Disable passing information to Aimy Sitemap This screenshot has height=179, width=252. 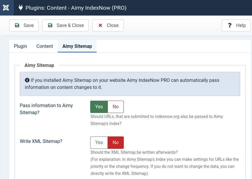point(116,107)
